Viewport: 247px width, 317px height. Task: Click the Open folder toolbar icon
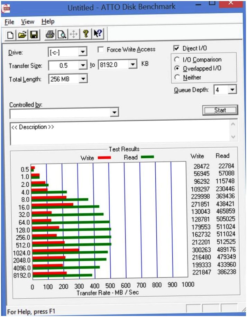[22, 35]
